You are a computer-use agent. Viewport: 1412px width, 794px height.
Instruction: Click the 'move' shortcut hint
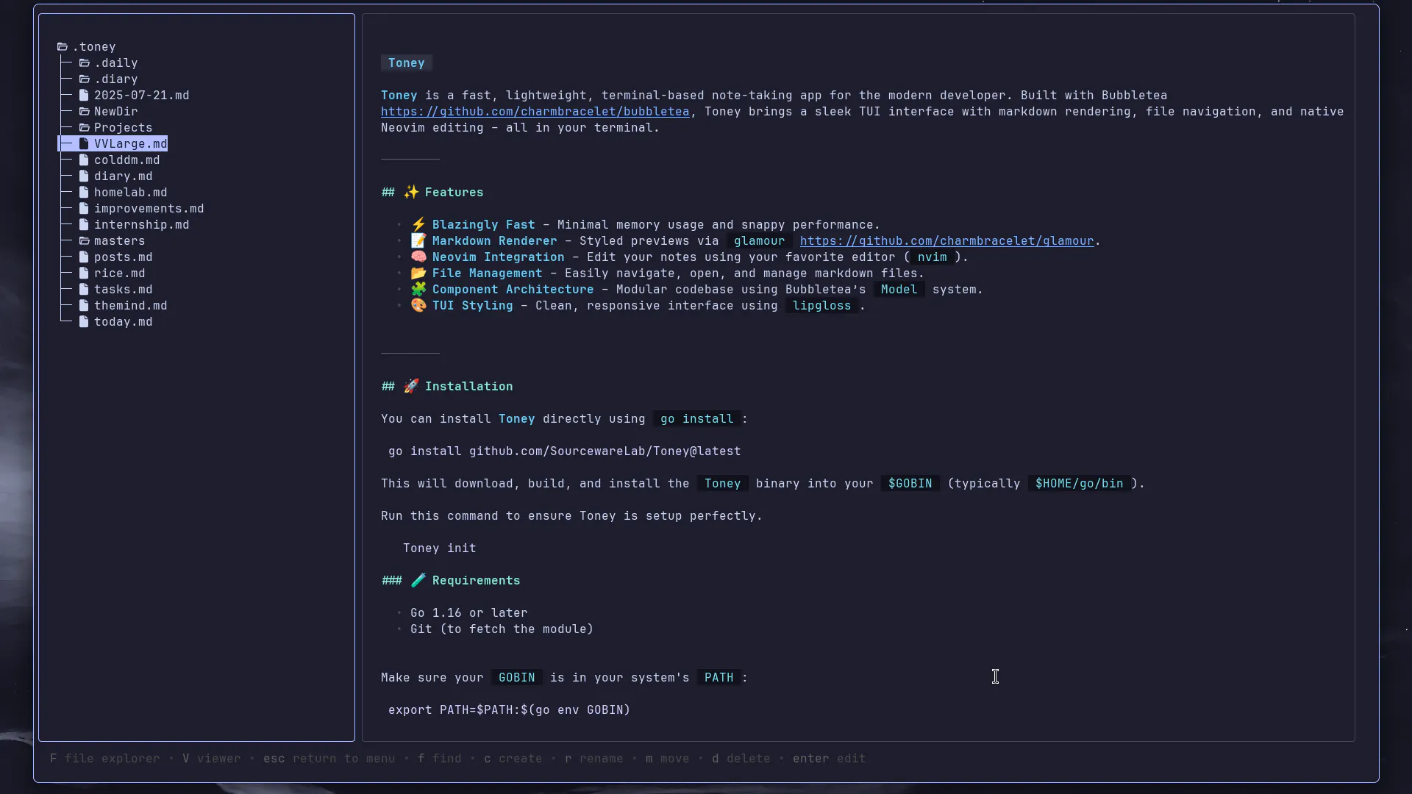point(667,759)
